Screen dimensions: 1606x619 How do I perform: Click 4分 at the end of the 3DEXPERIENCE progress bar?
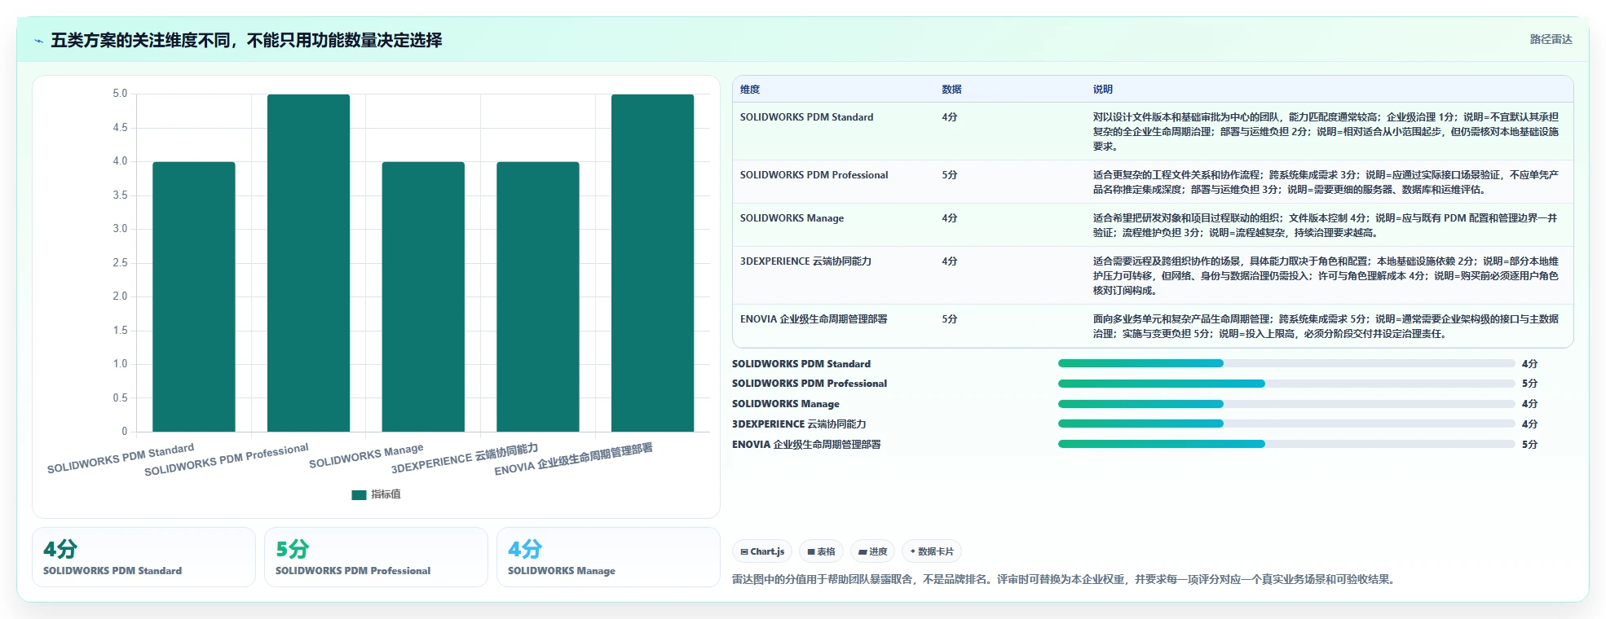1530,424
